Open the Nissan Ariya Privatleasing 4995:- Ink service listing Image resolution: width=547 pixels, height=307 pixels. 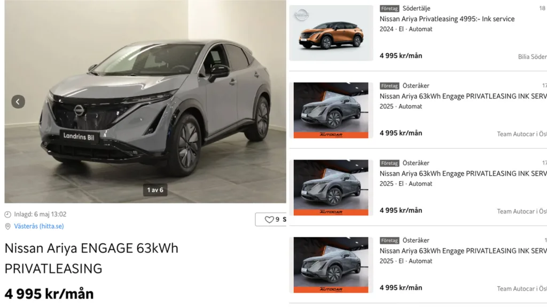447,19
